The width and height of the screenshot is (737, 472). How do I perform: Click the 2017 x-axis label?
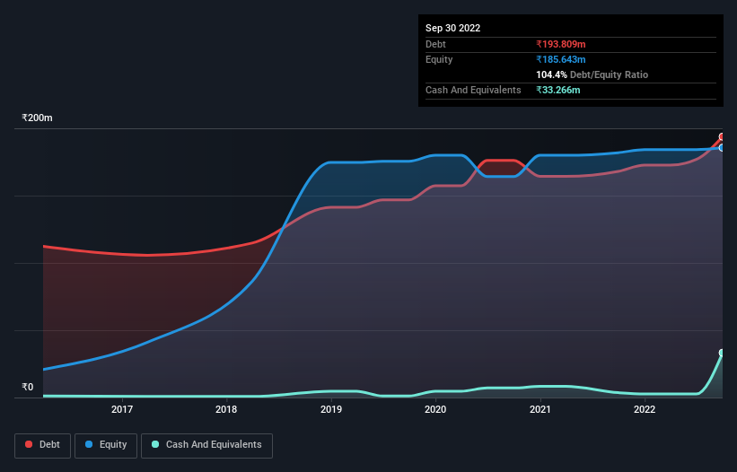[x=122, y=409]
